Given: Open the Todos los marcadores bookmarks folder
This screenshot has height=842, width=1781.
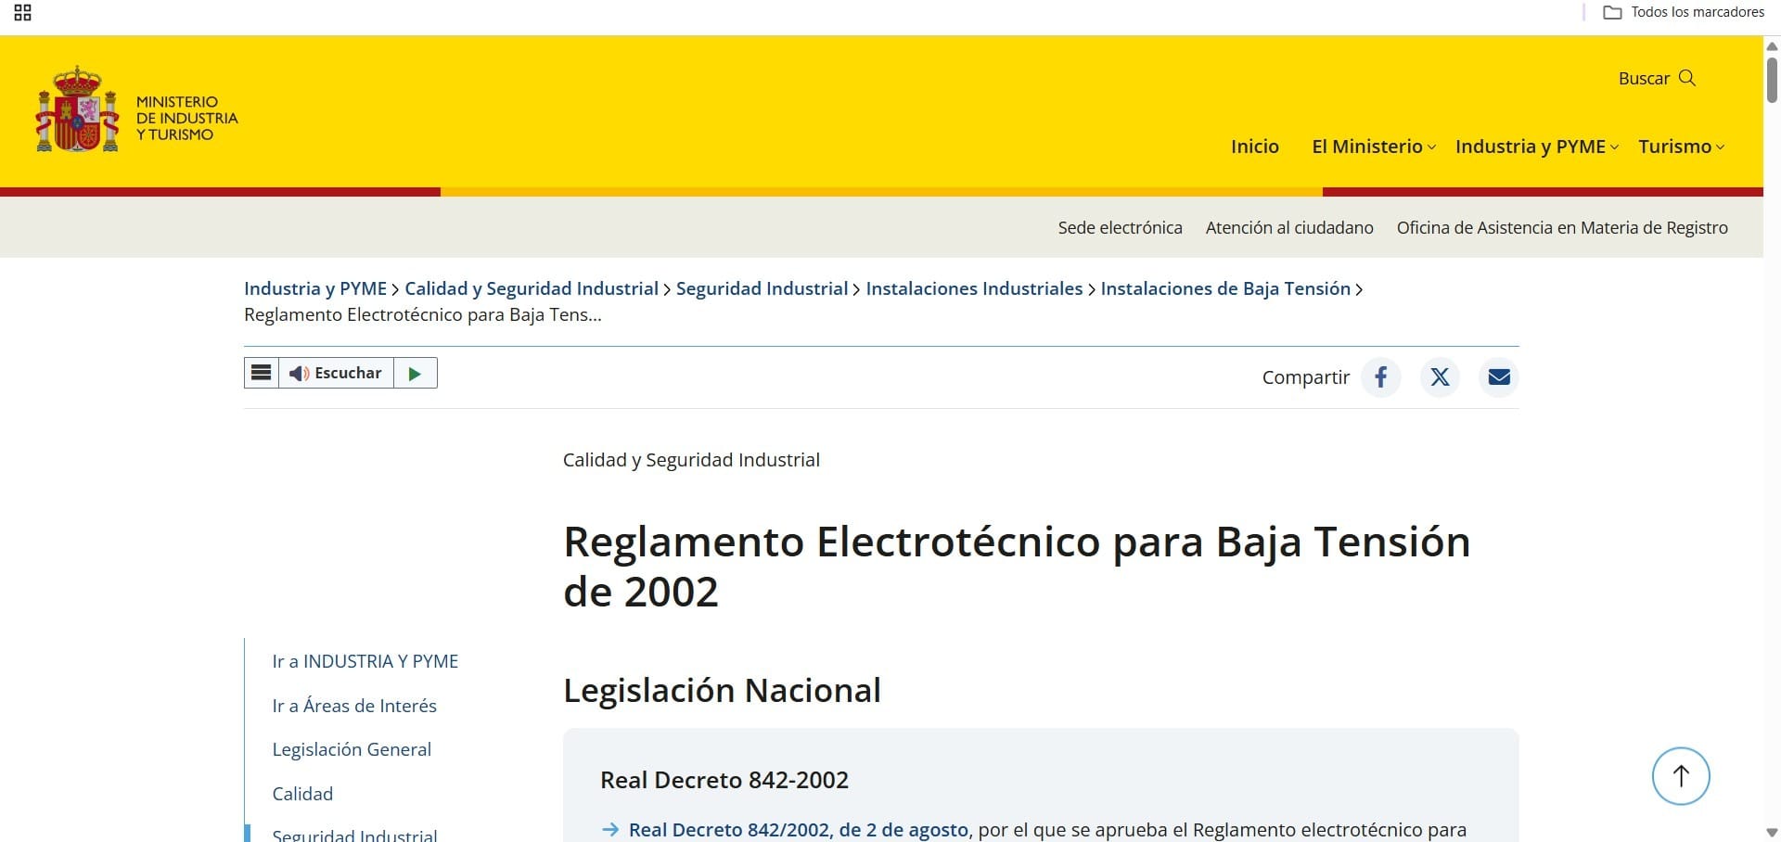Looking at the screenshot, I should click(1683, 12).
